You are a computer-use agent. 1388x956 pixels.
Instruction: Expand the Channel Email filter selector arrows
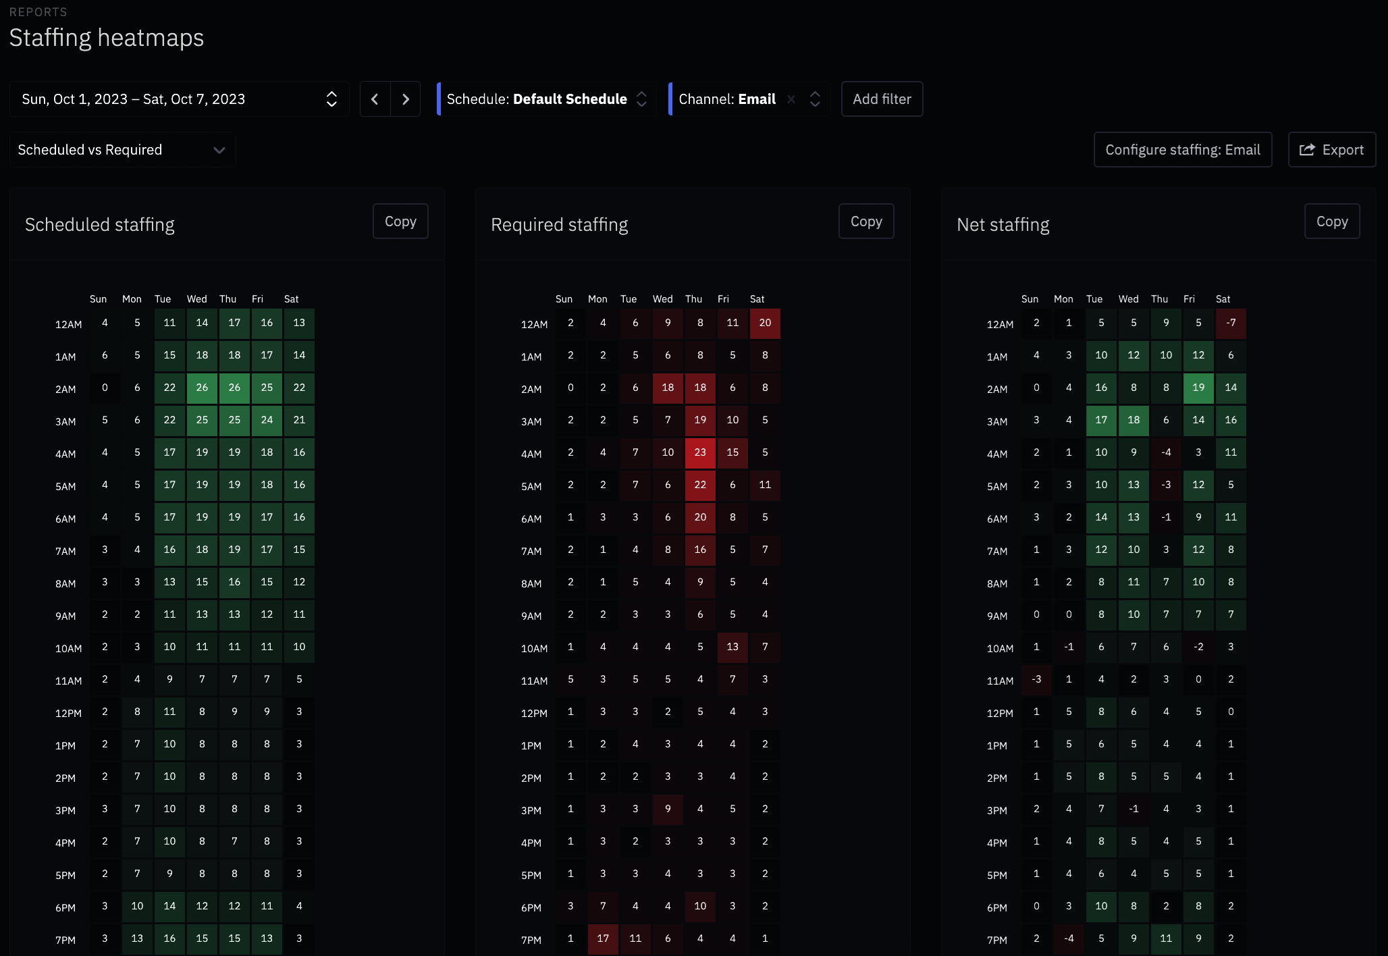pyautogui.click(x=815, y=99)
